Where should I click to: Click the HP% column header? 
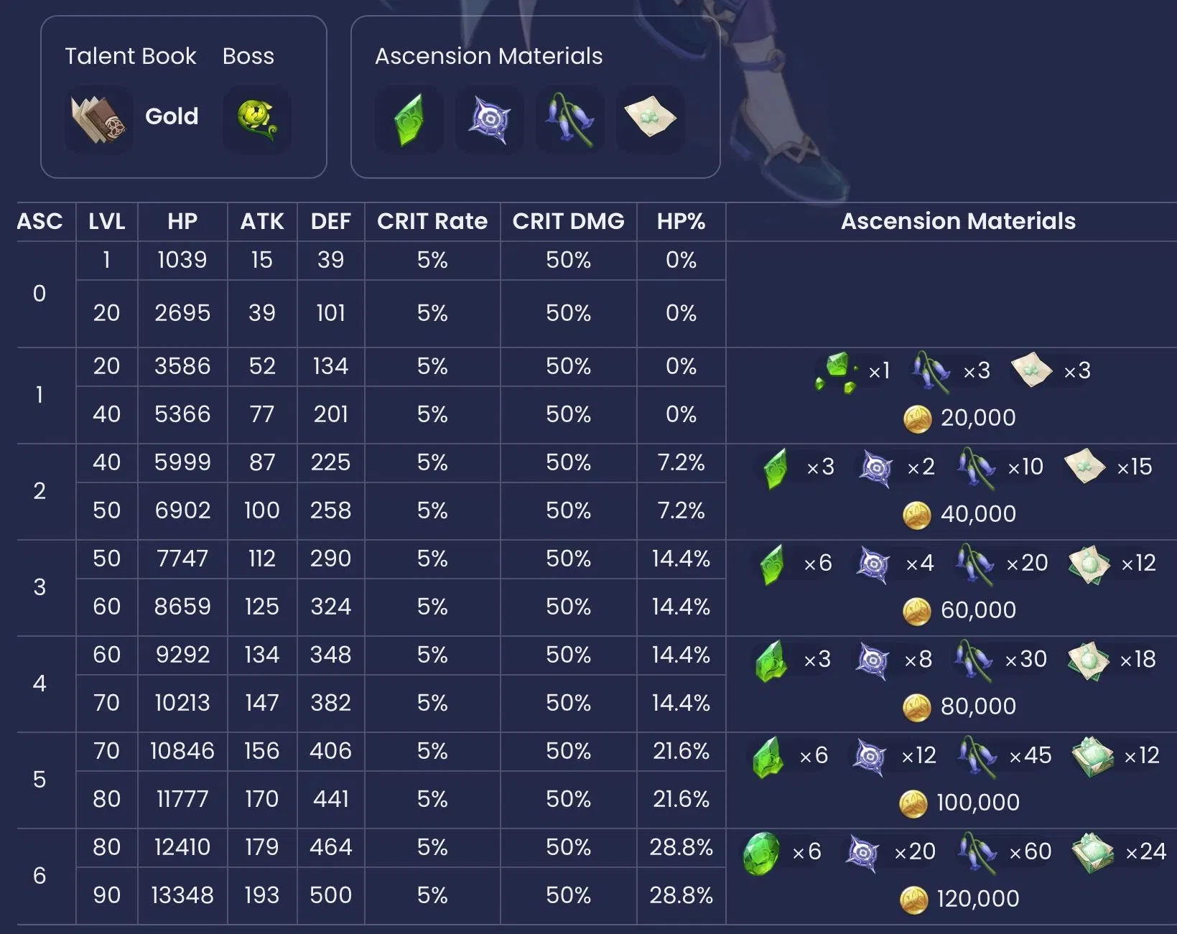coord(681,222)
